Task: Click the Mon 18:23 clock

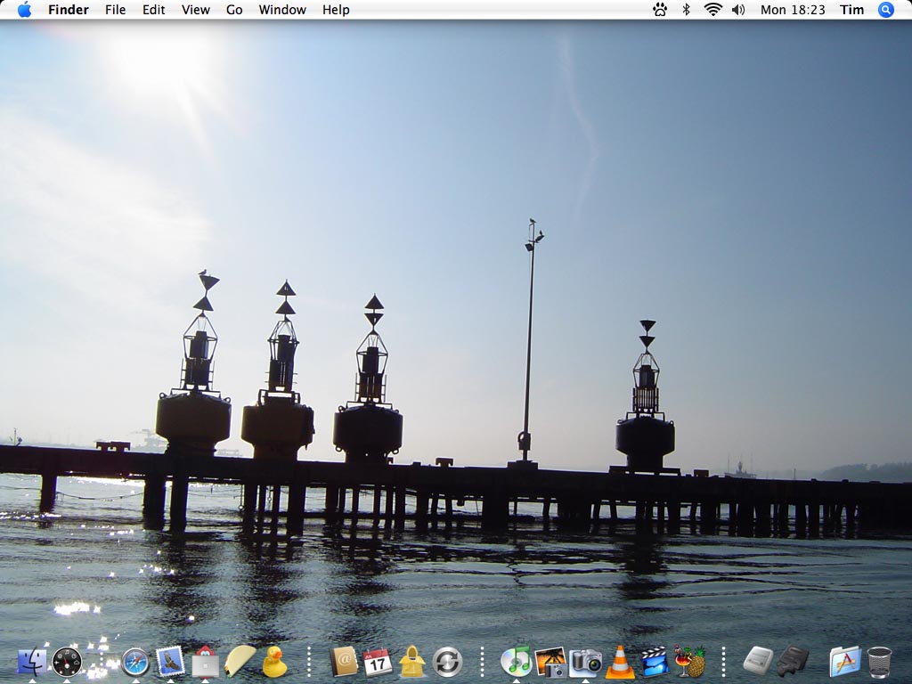Action: (793, 10)
